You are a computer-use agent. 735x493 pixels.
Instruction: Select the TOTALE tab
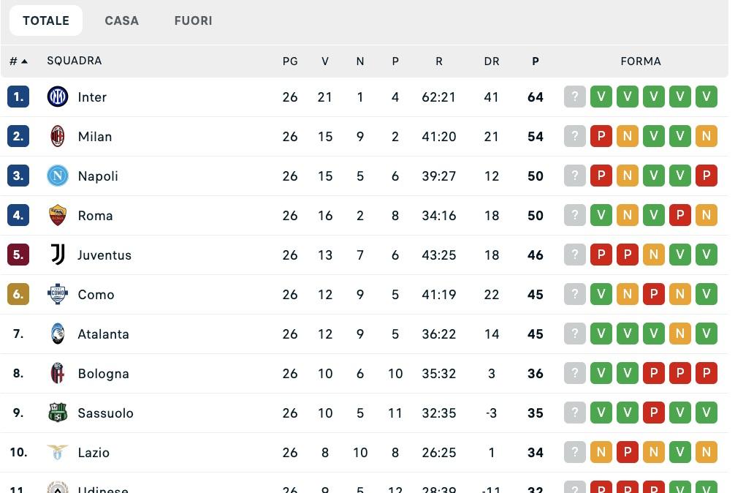(x=45, y=20)
